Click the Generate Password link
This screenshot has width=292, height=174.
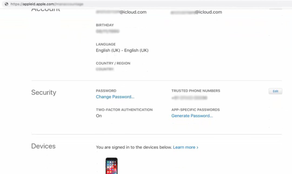click(192, 116)
